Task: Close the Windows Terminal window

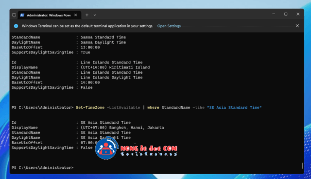Action: click(298, 14)
